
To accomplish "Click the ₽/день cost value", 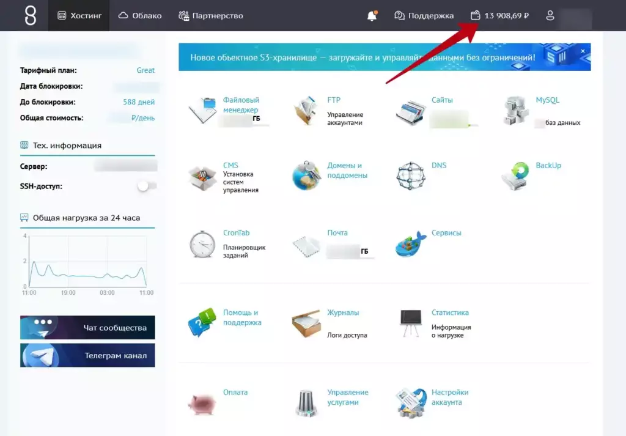I will (143, 118).
